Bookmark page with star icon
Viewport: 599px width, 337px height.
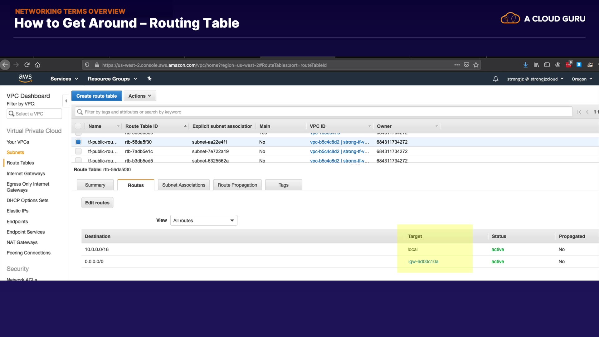(x=476, y=65)
